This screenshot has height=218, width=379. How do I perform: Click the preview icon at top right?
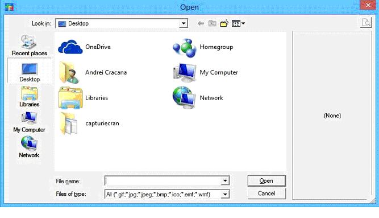(366, 23)
